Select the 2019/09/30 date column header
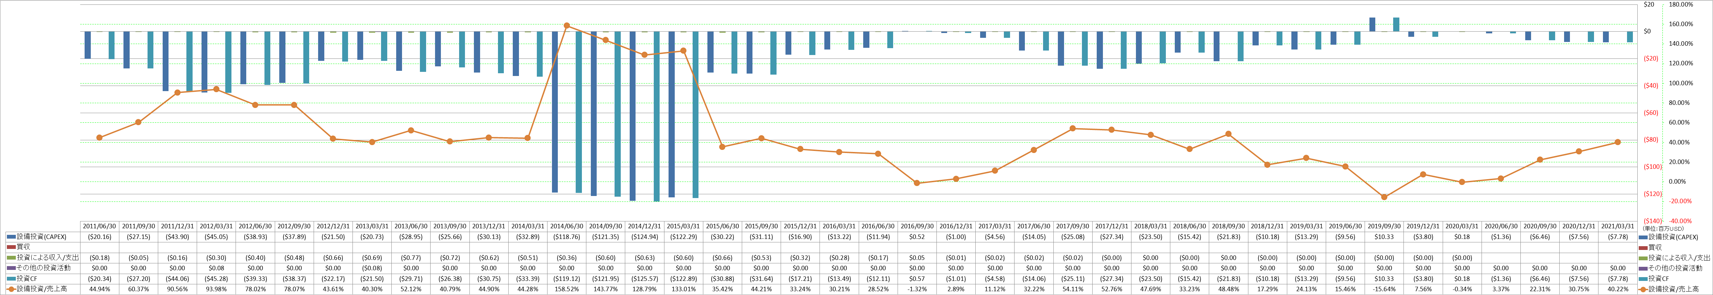 [1385, 226]
